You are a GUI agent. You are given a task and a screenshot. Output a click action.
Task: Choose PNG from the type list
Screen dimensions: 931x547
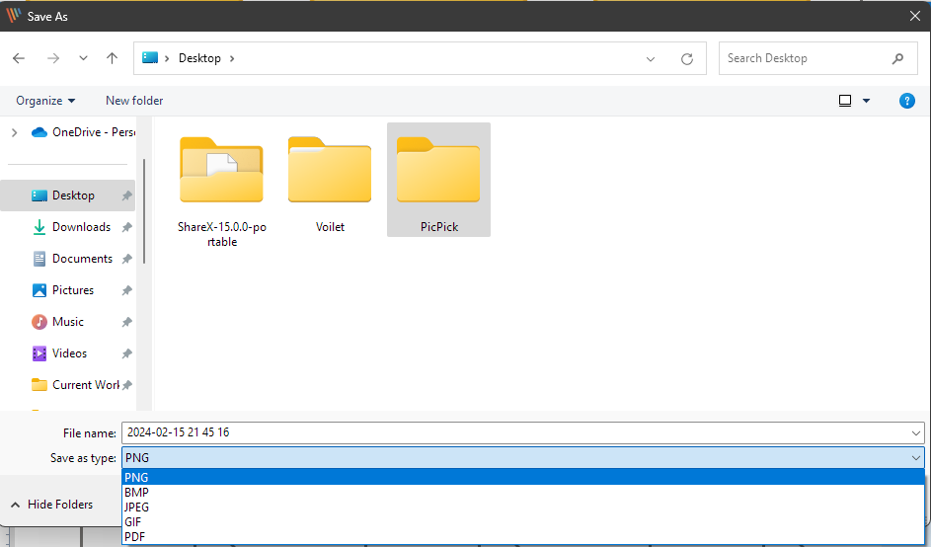pos(523,478)
